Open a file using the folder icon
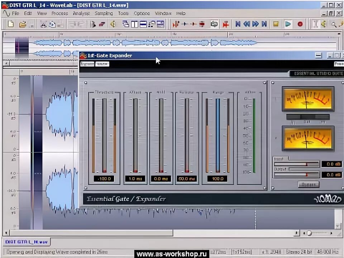The width and height of the screenshot is (344, 258). [x=22, y=24]
